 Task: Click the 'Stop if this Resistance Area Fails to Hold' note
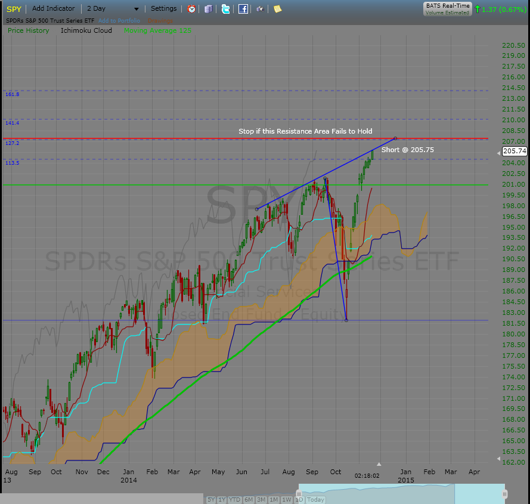(x=305, y=131)
